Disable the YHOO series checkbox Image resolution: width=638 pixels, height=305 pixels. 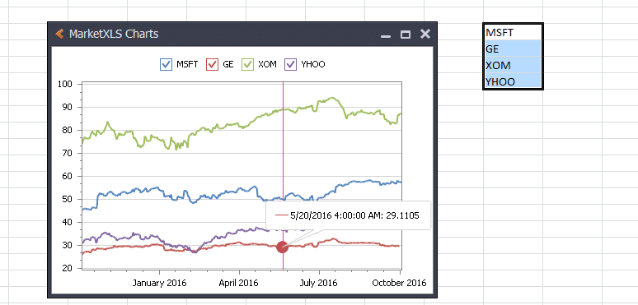pyautogui.click(x=291, y=64)
